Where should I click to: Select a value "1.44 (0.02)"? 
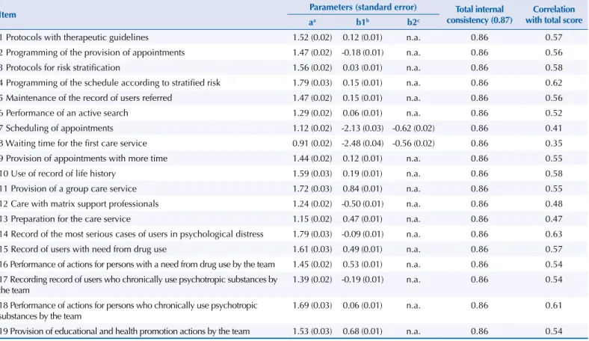point(312,159)
